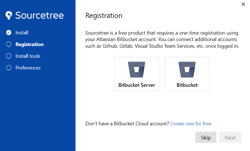Click the Sourcetree title text

(40, 15)
